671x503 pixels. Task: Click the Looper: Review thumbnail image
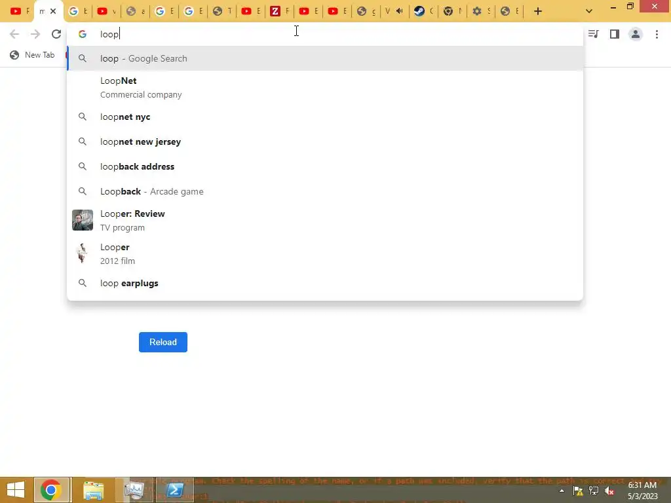pyautogui.click(x=83, y=220)
